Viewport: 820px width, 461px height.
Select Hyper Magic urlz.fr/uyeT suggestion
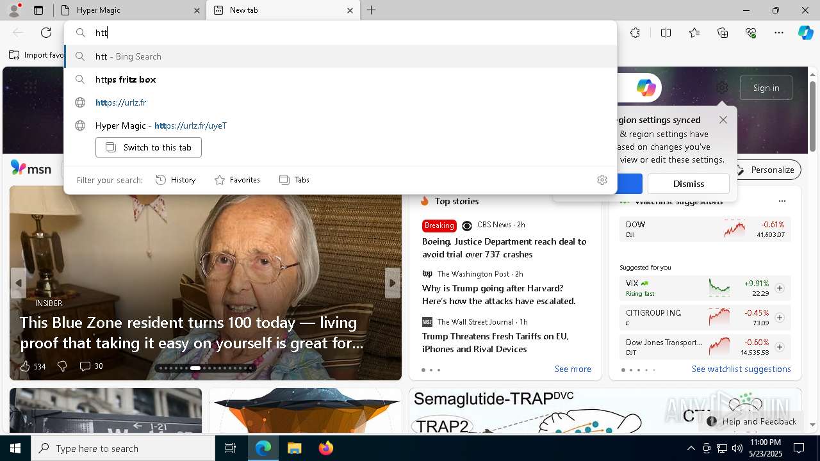[341, 125]
